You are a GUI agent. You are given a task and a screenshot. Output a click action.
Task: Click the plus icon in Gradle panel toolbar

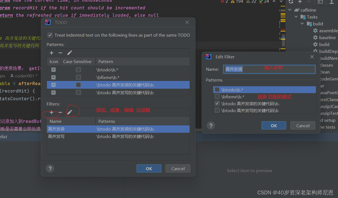click(300, 2)
